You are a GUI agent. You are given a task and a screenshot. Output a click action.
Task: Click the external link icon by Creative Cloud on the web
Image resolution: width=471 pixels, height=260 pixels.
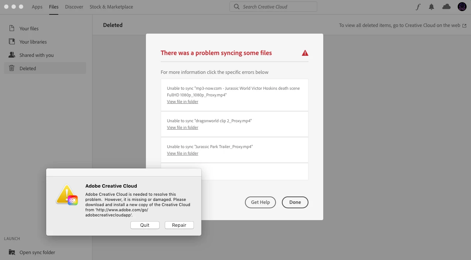(x=464, y=25)
